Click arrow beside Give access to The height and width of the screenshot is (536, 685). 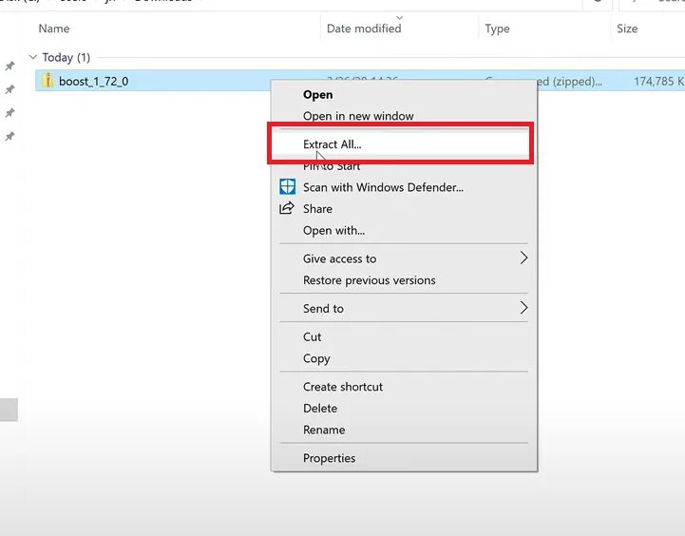pyautogui.click(x=523, y=258)
